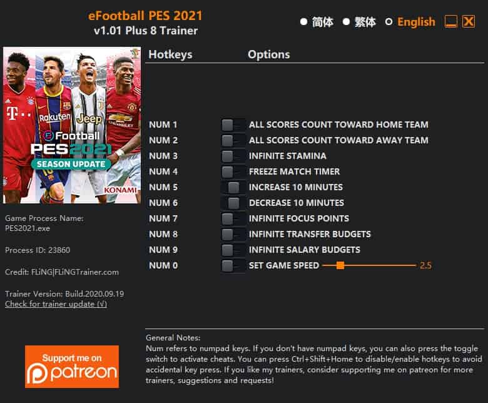
Task: Click the v1.01 Plus 8 Trainer subtitle
Action: [146, 31]
